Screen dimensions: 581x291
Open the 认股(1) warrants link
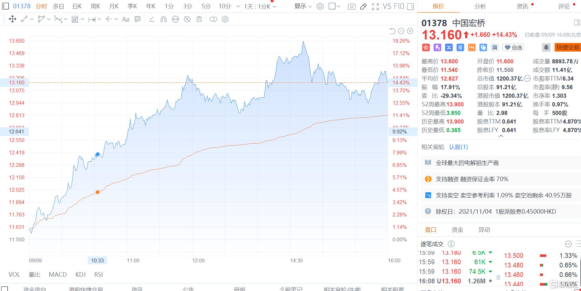[x=458, y=147]
